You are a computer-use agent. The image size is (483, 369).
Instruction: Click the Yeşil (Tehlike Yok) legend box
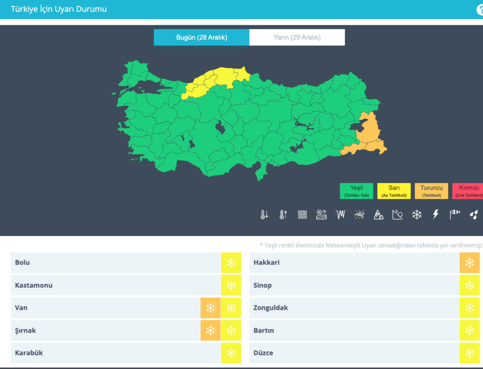coord(356,191)
